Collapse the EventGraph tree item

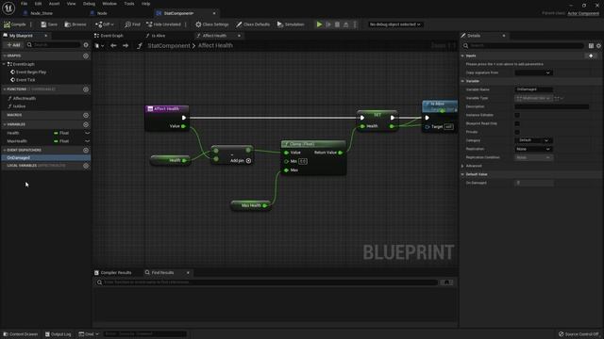coord(4,64)
